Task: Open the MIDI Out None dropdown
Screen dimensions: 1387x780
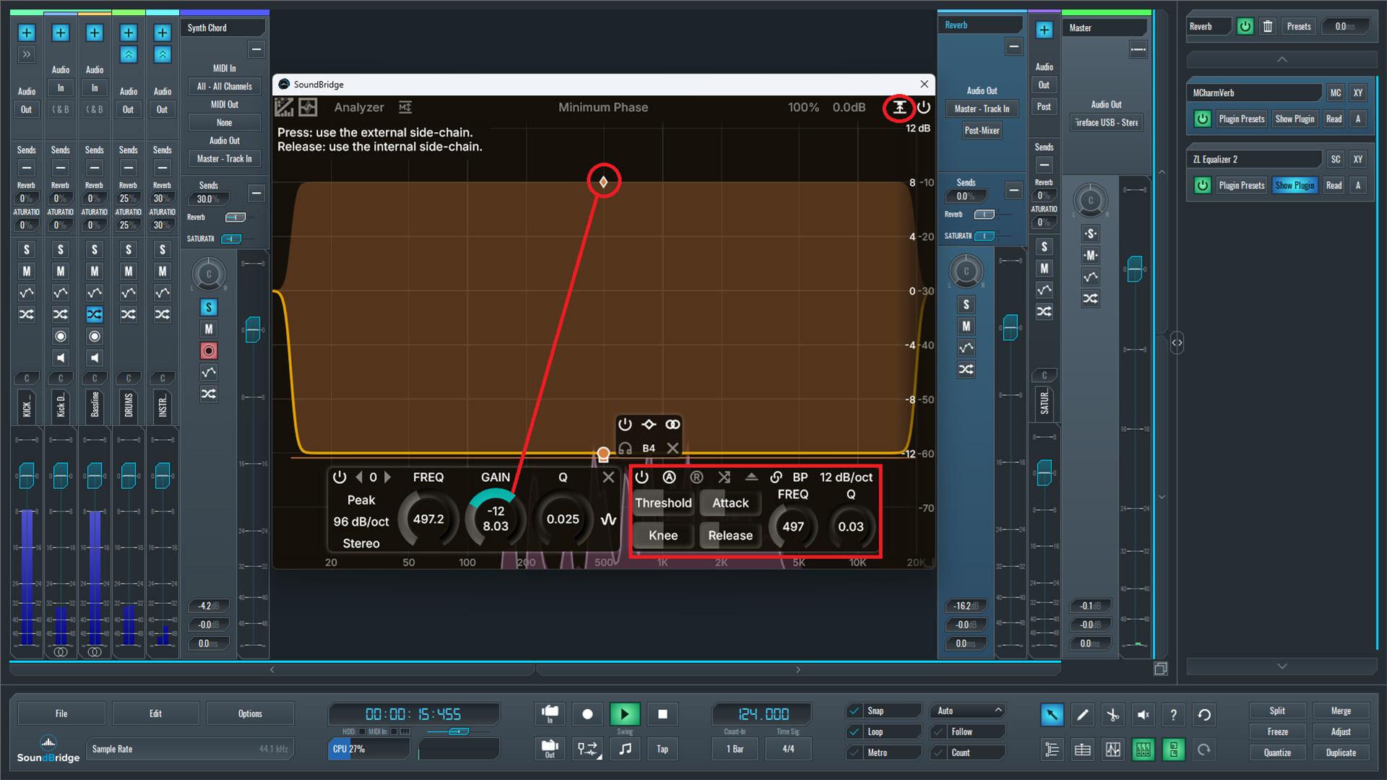Action: [225, 123]
